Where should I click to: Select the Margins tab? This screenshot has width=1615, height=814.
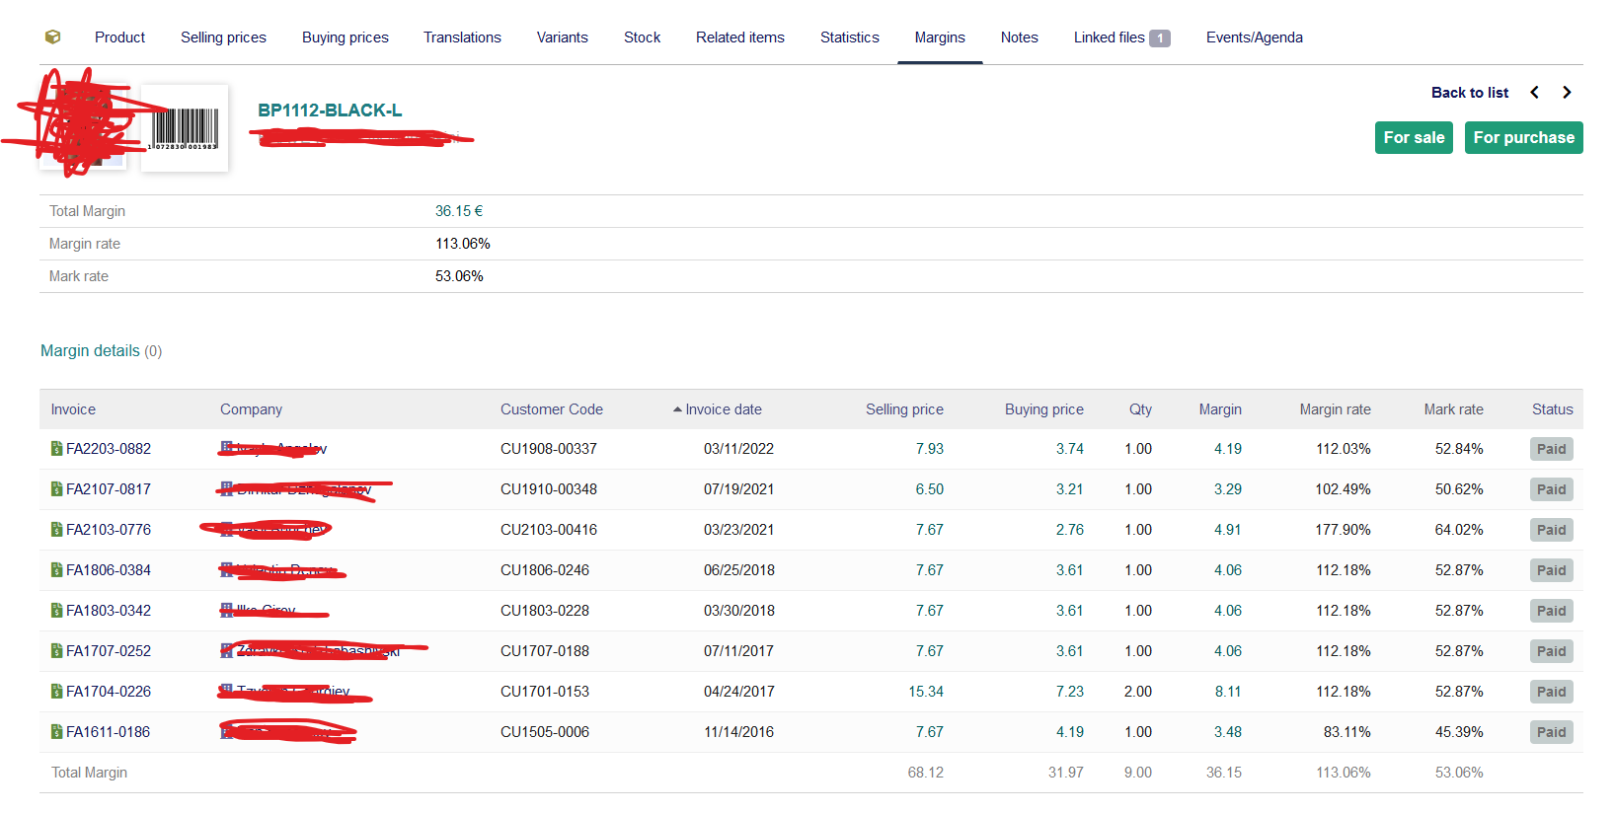tap(940, 37)
